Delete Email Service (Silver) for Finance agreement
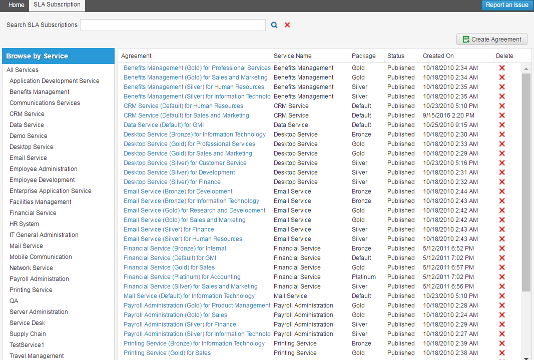 pyautogui.click(x=502, y=229)
